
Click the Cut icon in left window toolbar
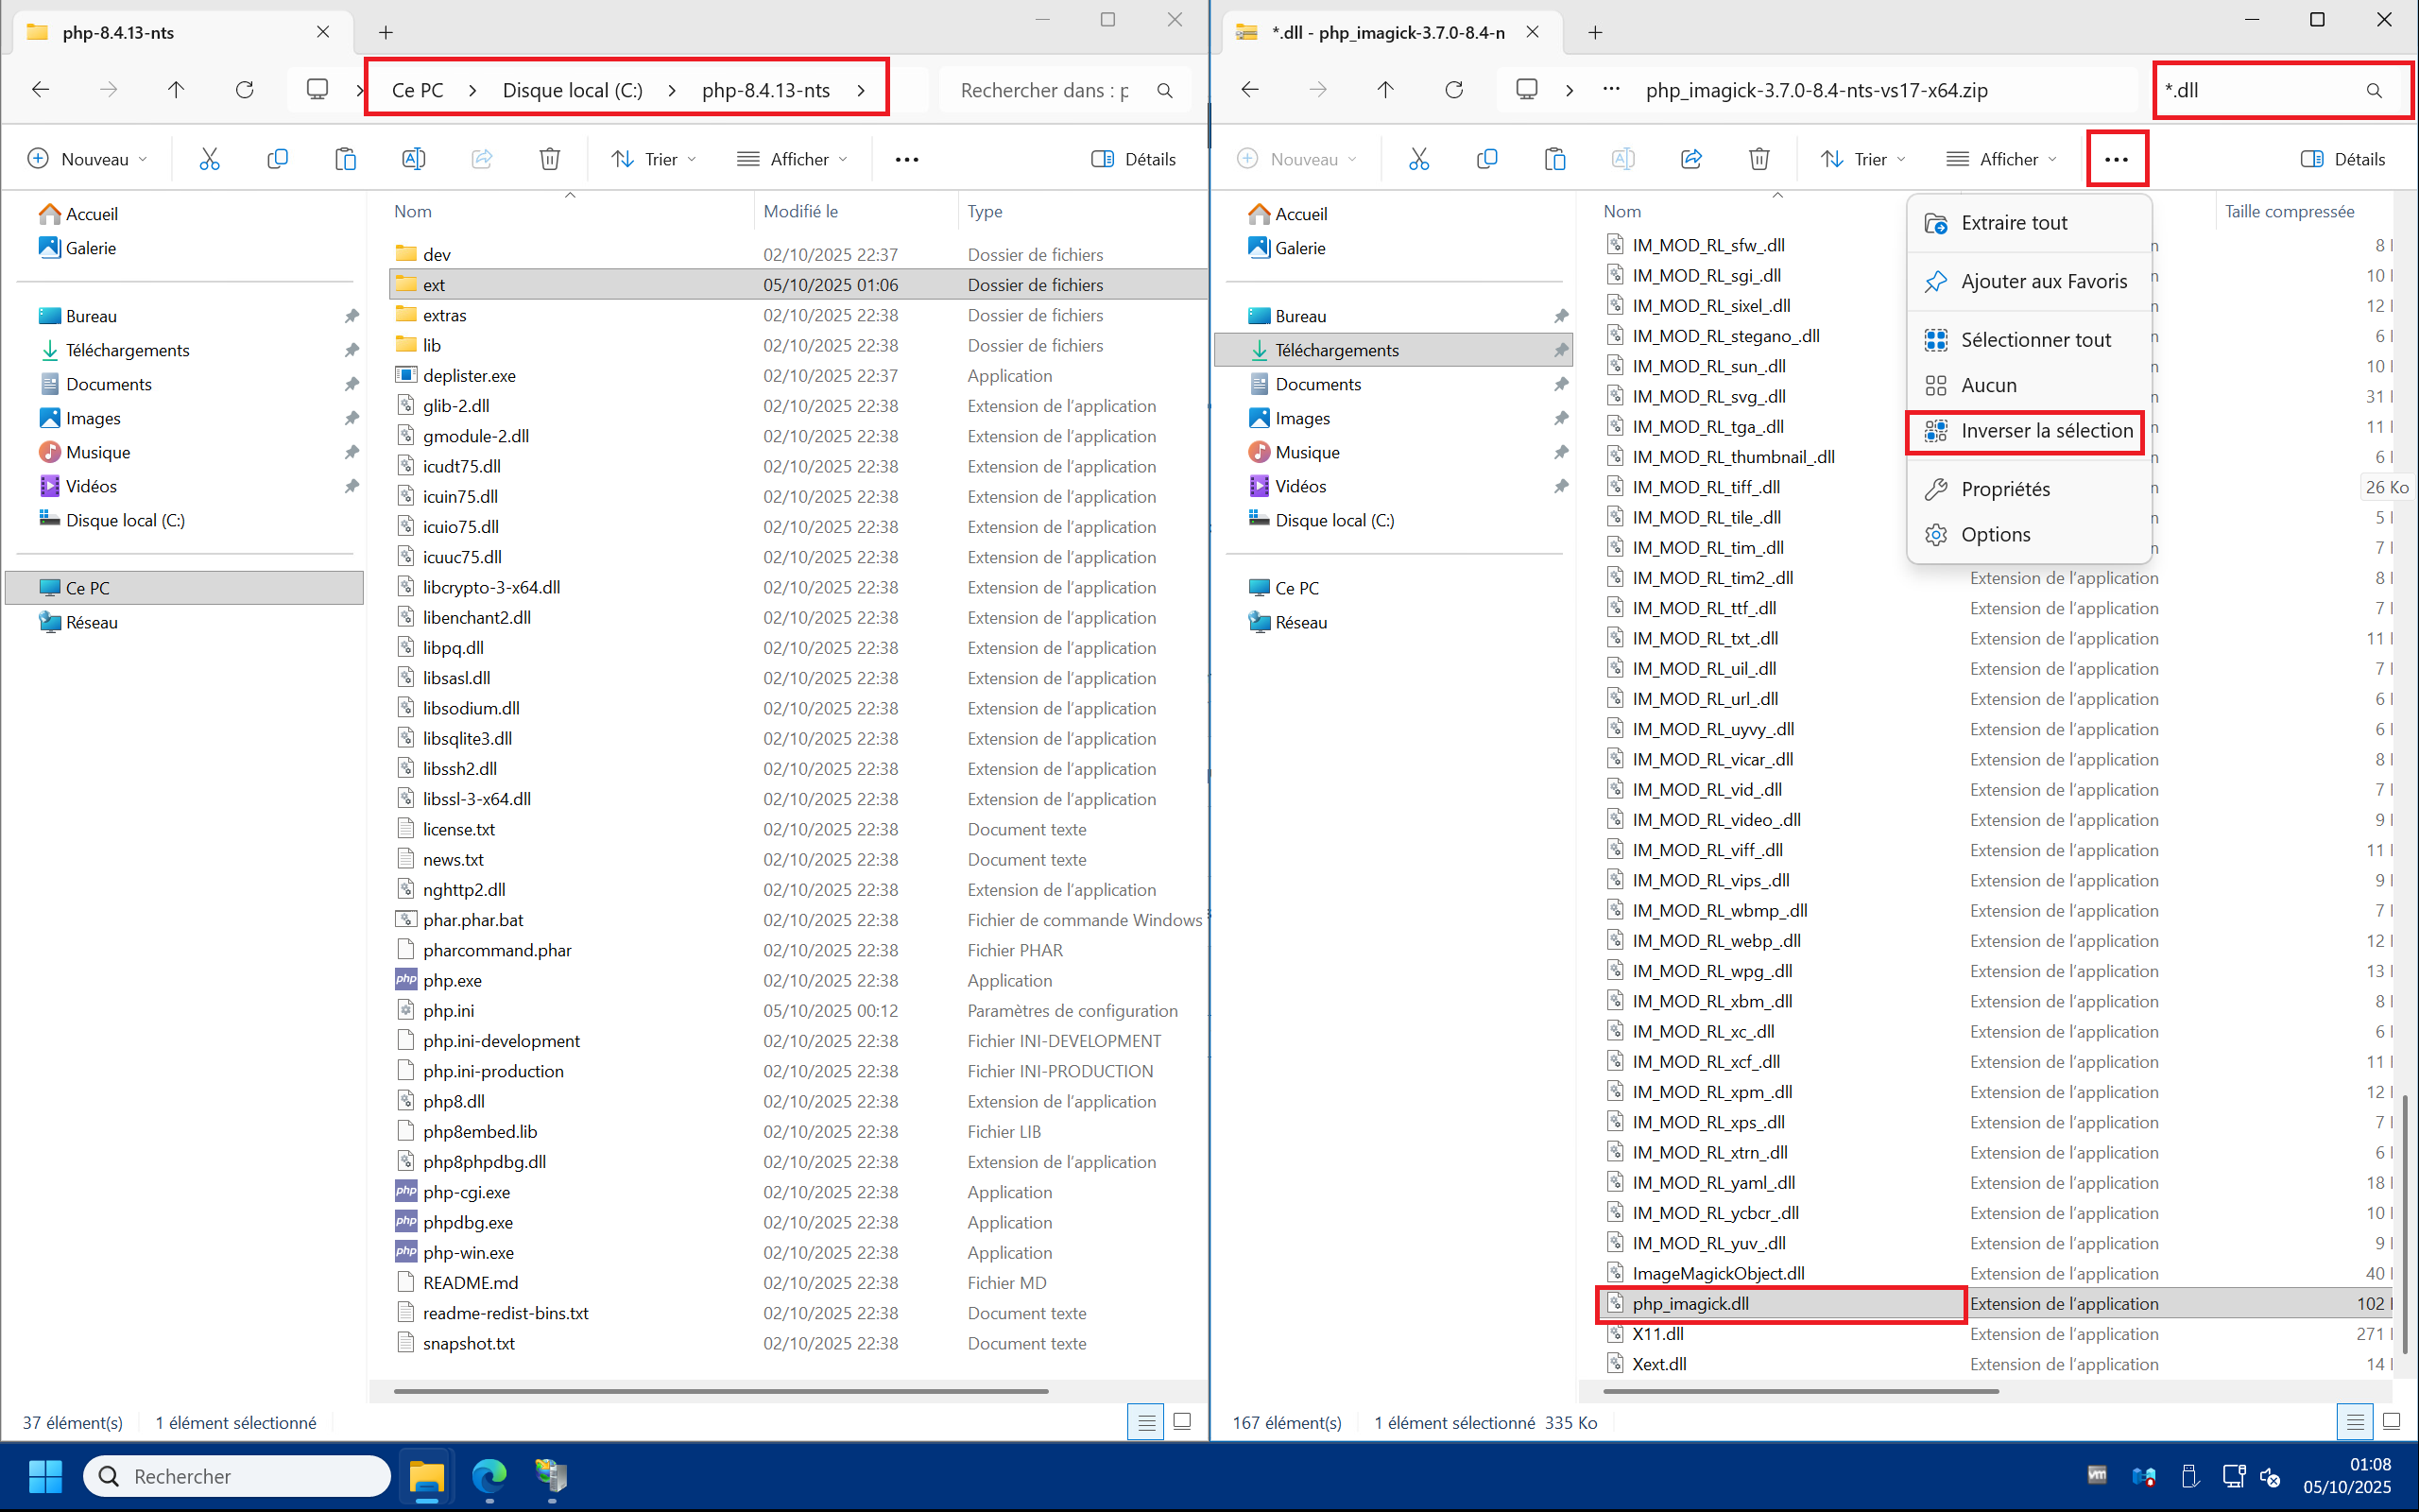[x=209, y=159]
